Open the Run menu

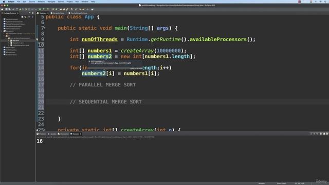pyautogui.click(x=77, y=2)
